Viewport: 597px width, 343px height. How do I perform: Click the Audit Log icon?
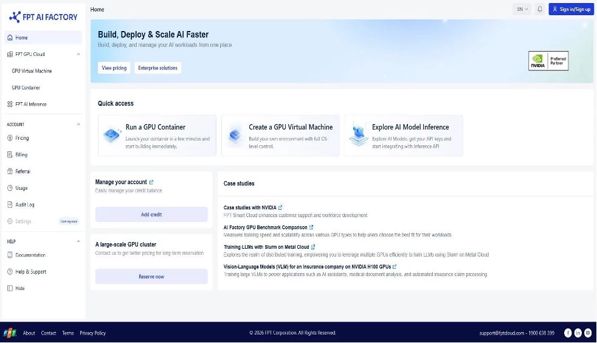(10, 205)
